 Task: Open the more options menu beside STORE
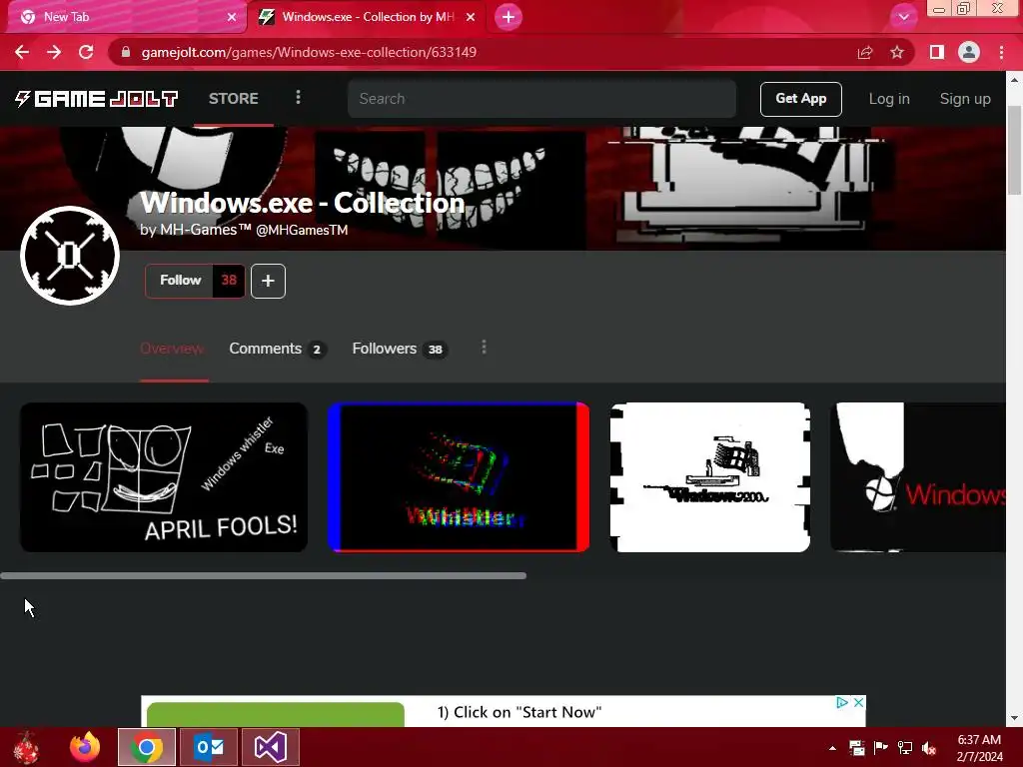coord(298,98)
